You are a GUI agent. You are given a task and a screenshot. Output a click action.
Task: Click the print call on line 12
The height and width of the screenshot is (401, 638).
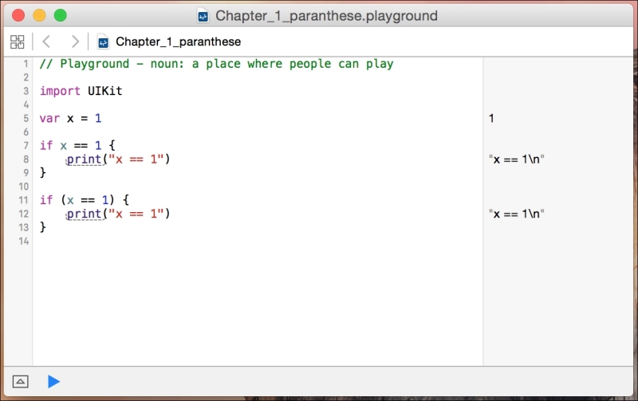click(x=118, y=214)
